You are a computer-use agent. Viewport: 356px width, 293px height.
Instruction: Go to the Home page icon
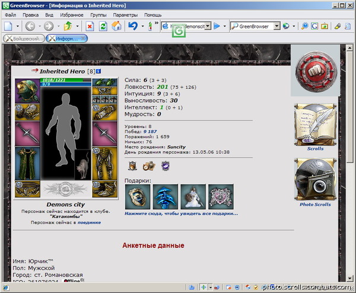pyautogui.click(x=116, y=26)
